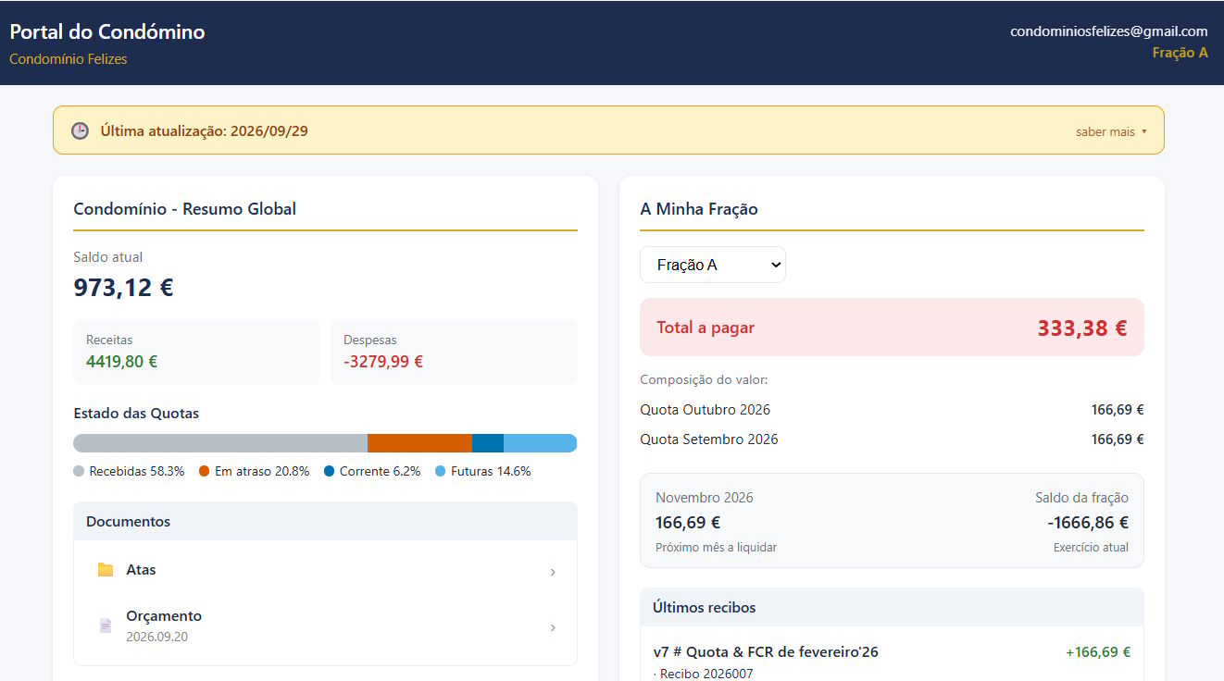Click the Corrente 6.2% legend entry
Viewport: 1224px width, 681px height.
372,471
